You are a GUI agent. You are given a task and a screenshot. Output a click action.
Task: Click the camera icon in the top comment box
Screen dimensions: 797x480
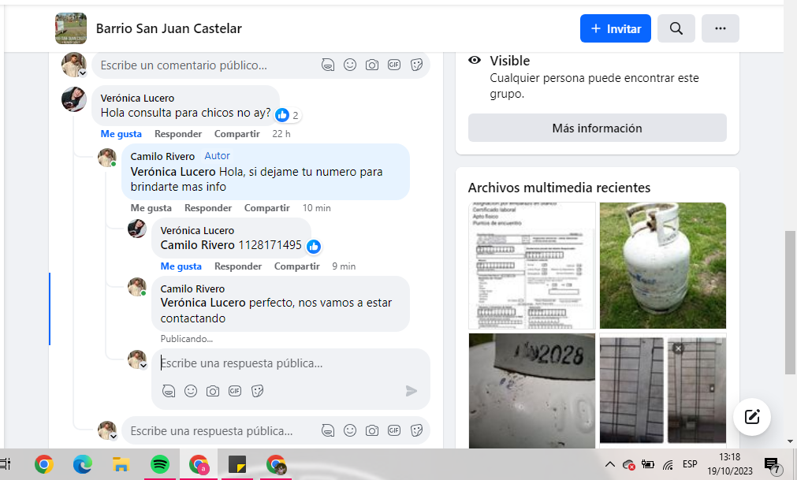coord(372,65)
